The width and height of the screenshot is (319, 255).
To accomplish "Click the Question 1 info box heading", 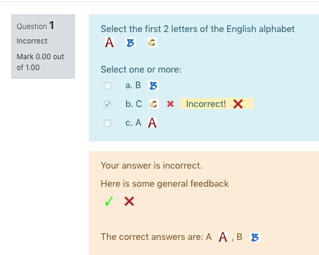I will [36, 26].
